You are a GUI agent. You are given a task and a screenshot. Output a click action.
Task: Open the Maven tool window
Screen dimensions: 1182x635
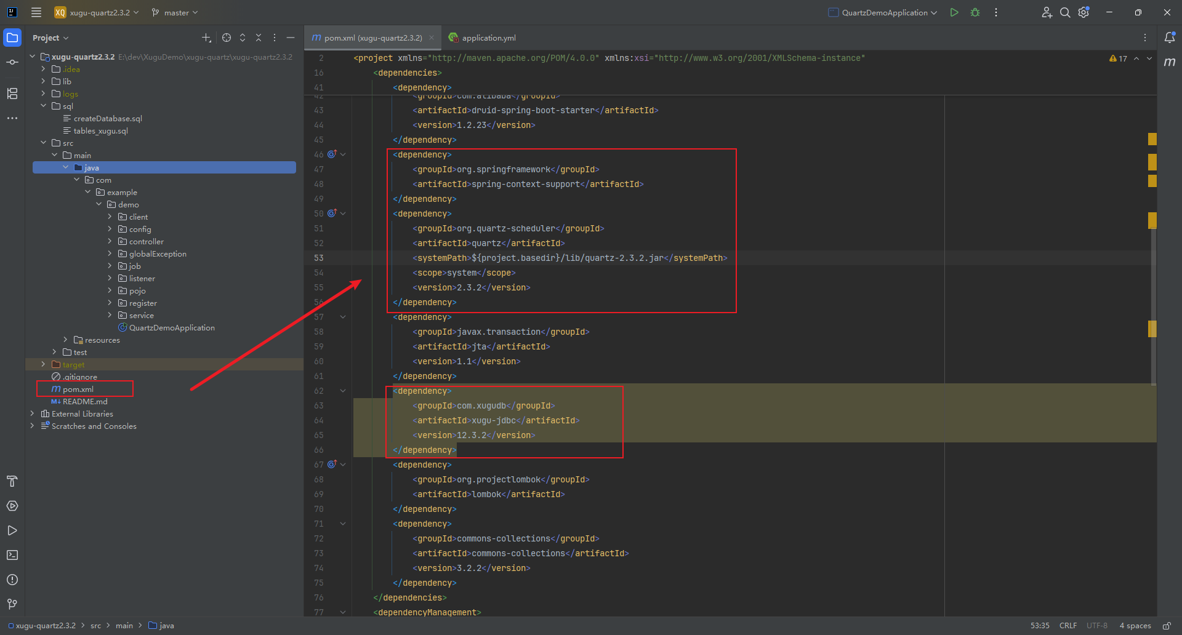point(1170,62)
